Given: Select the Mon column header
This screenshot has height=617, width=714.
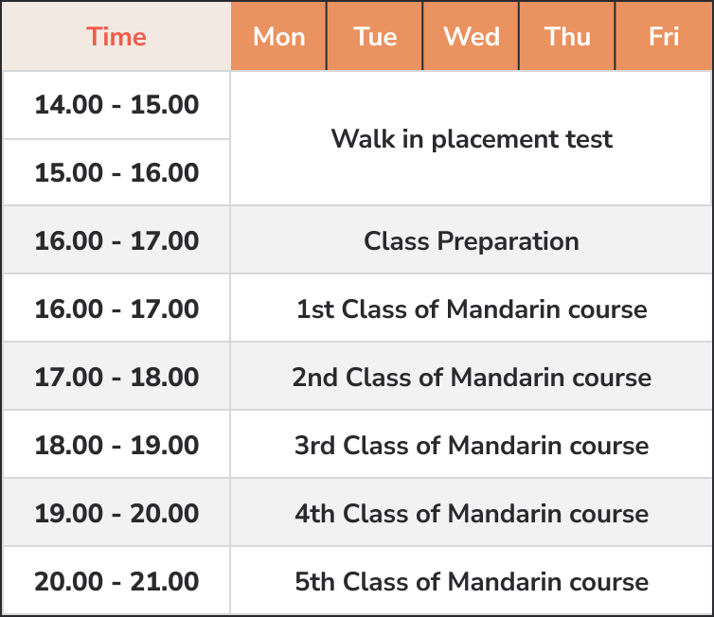Looking at the screenshot, I should click(278, 36).
